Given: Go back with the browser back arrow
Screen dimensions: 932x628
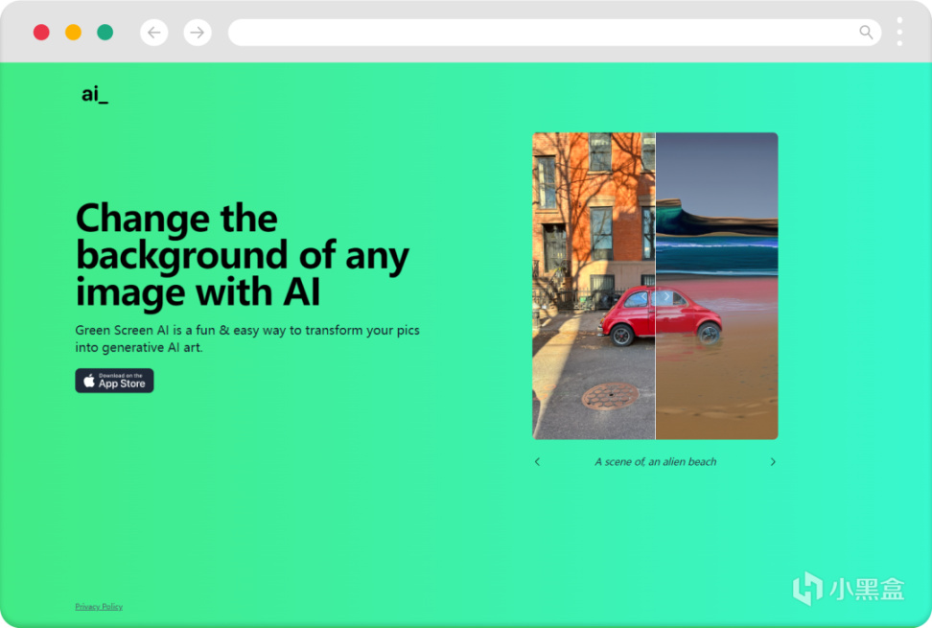Looking at the screenshot, I should [x=154, y=32].
